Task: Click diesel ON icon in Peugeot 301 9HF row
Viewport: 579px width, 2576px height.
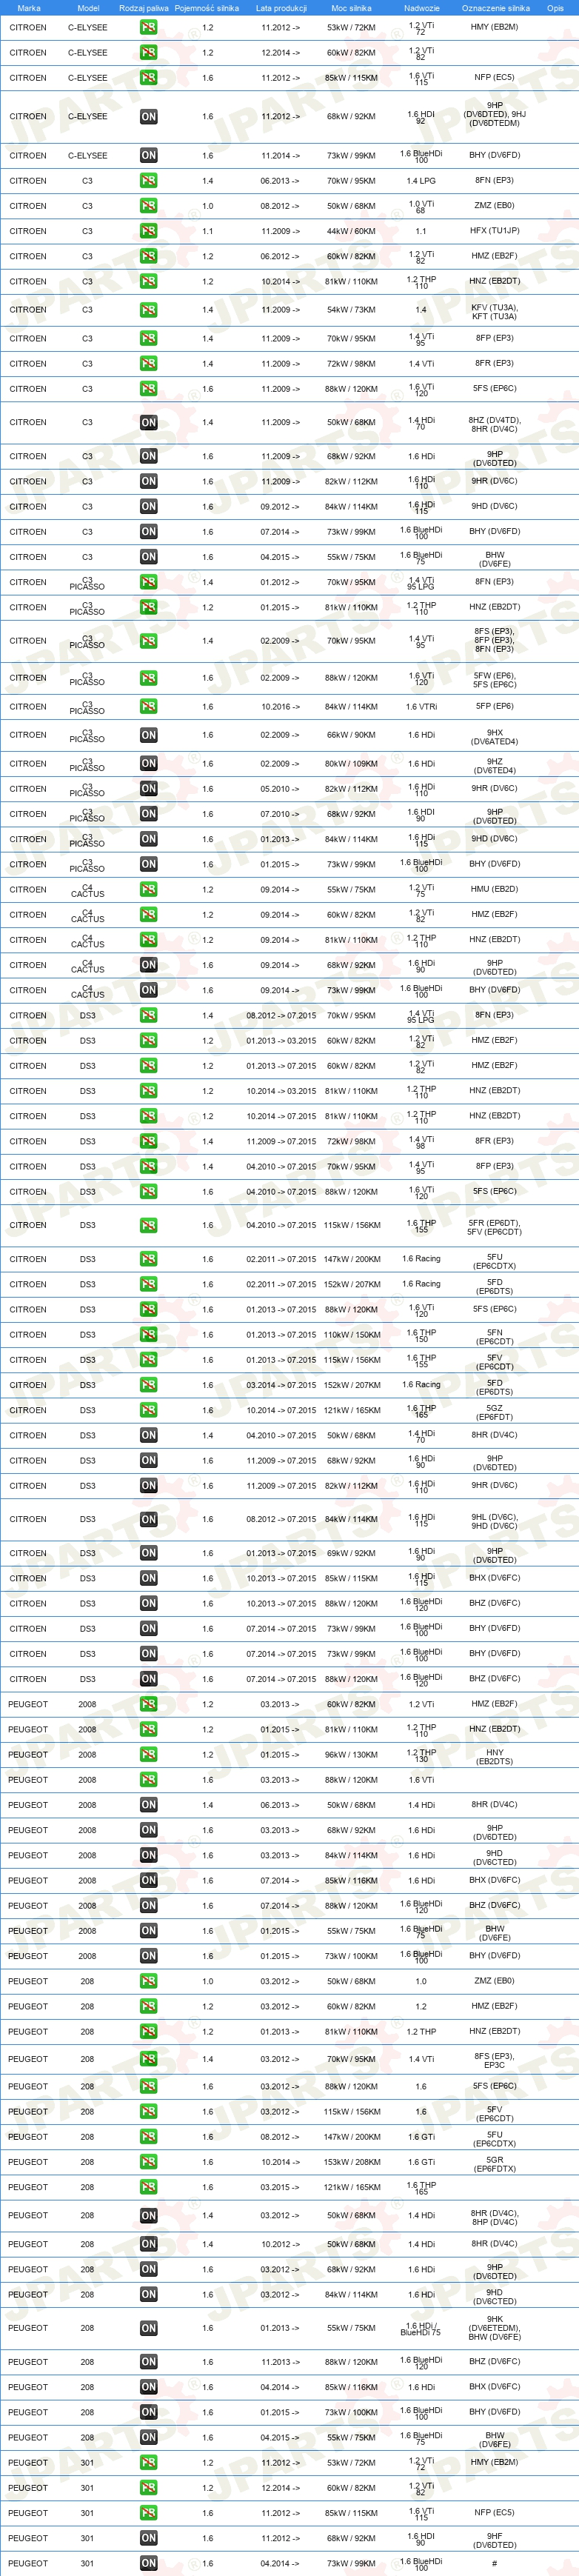Action: 148,2538
